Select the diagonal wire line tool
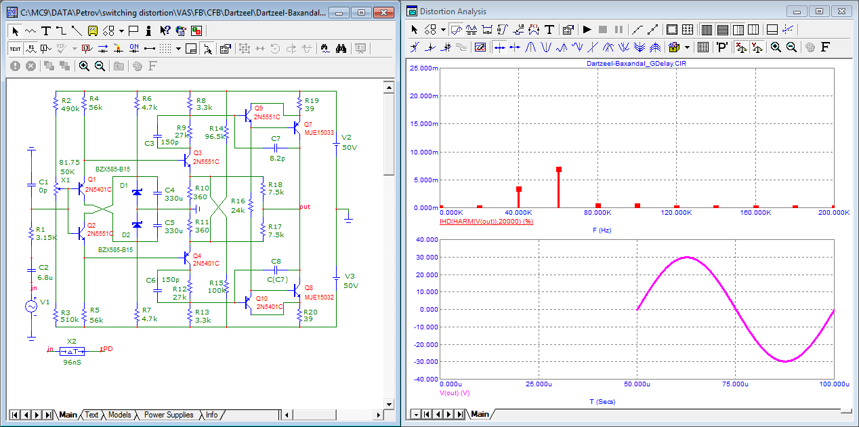859x427 pixels. (x=76, y=30)
